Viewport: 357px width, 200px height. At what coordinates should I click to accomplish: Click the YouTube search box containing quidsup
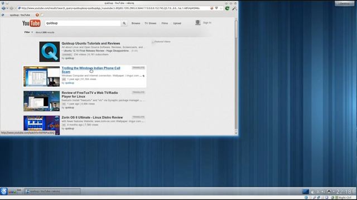[83, 23]
